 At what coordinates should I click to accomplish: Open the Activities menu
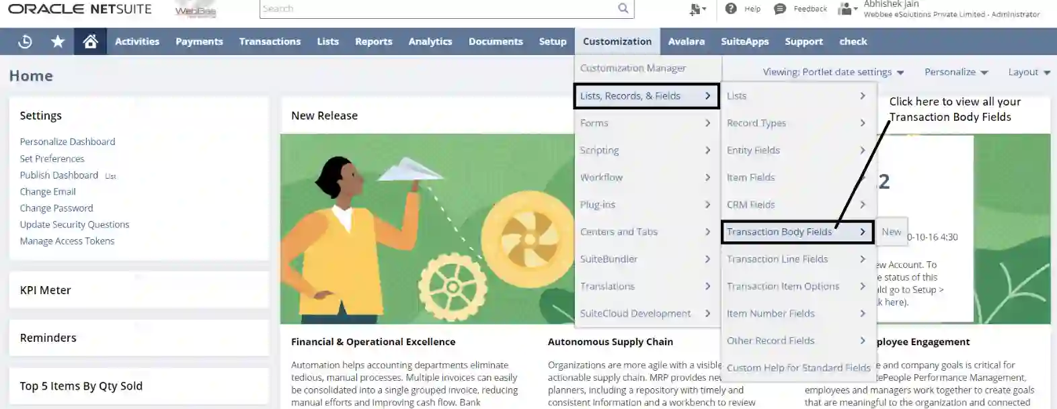pos(137,42)
